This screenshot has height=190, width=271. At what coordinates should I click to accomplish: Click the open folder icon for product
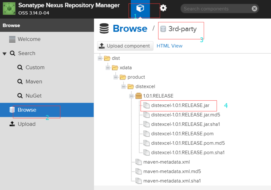coord(123,77)
